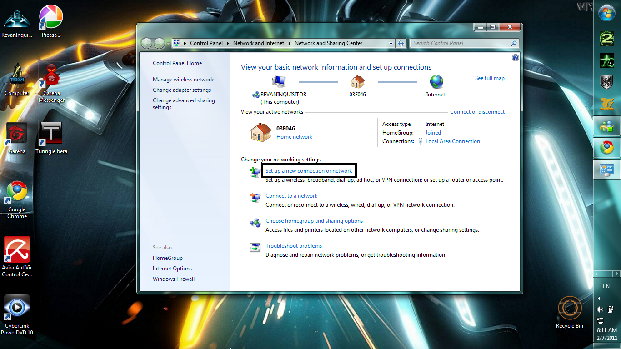
Task: Open Change adapter settings
Action: pos(182,90)
